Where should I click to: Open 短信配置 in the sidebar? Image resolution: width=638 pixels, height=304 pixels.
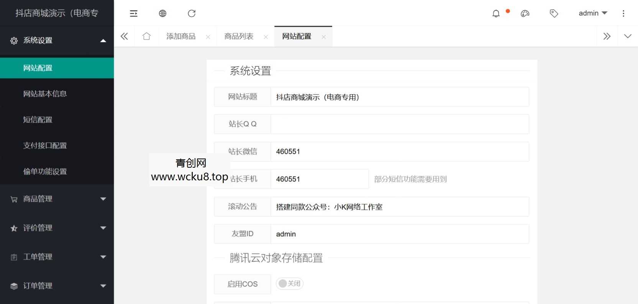tap(38, 120)
